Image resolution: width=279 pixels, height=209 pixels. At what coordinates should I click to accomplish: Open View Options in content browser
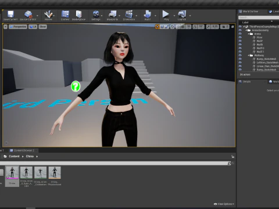point(224,204)
